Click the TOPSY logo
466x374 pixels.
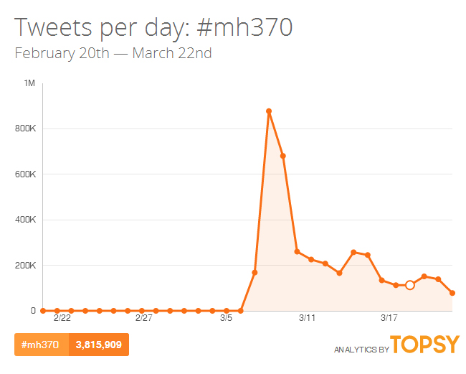coord(424,345)
